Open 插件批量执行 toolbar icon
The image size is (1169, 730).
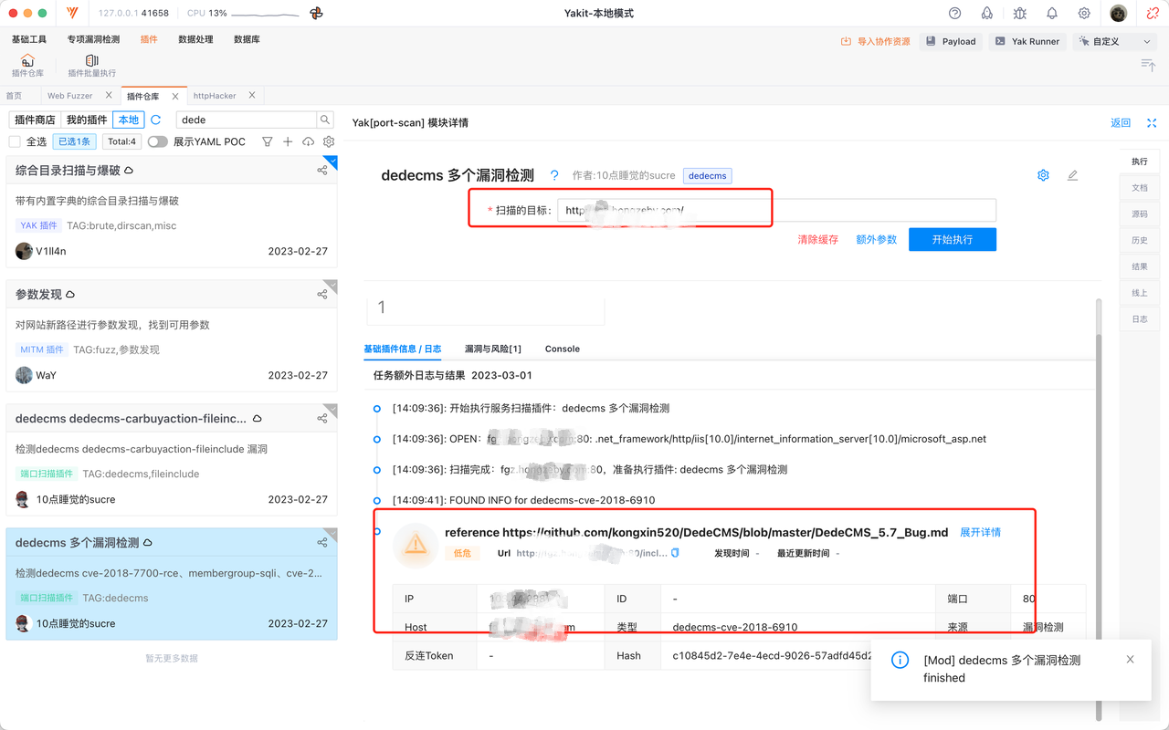pos(91,66)
